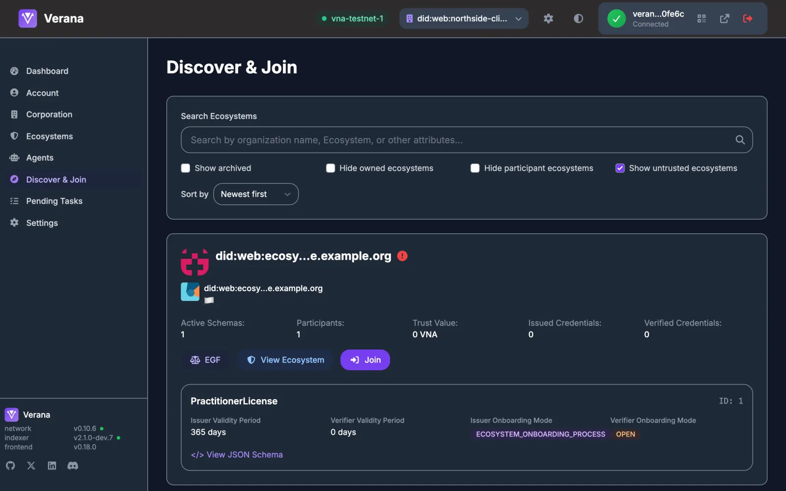Click the View Ecosystem button
The height and width of the screenshot is (491, 786).
pos(285,360)
